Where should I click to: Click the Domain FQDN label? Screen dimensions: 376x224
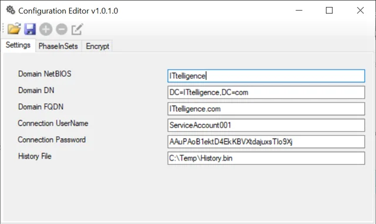(x=41, y=107)
